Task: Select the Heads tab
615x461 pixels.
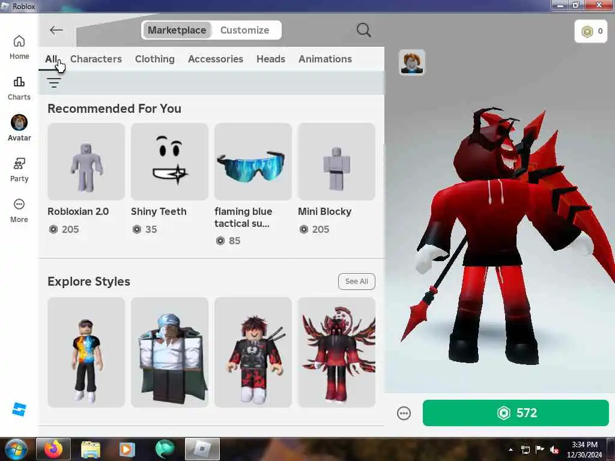Action: [271, 59]
